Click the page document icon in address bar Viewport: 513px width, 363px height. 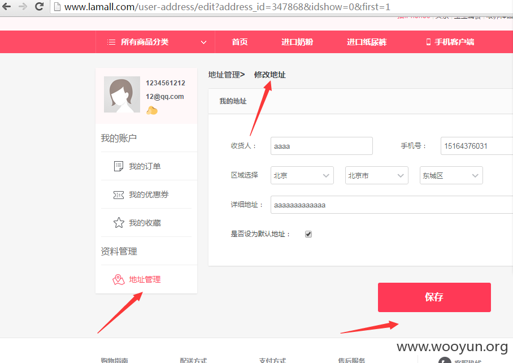coord(57,7)
